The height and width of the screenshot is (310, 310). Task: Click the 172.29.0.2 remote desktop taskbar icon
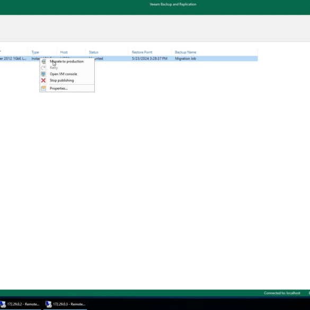coord(3,304)
